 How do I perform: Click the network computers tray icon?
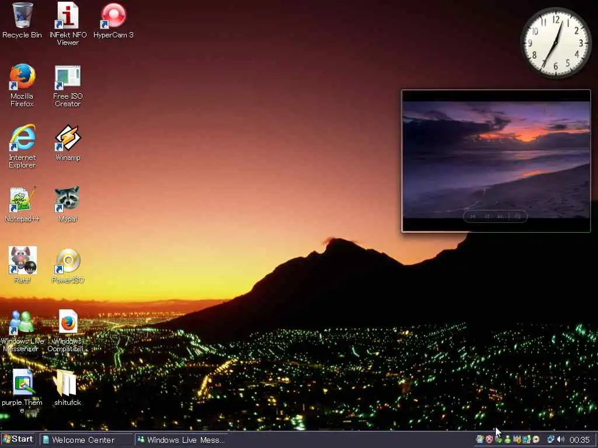click(551, 439)
